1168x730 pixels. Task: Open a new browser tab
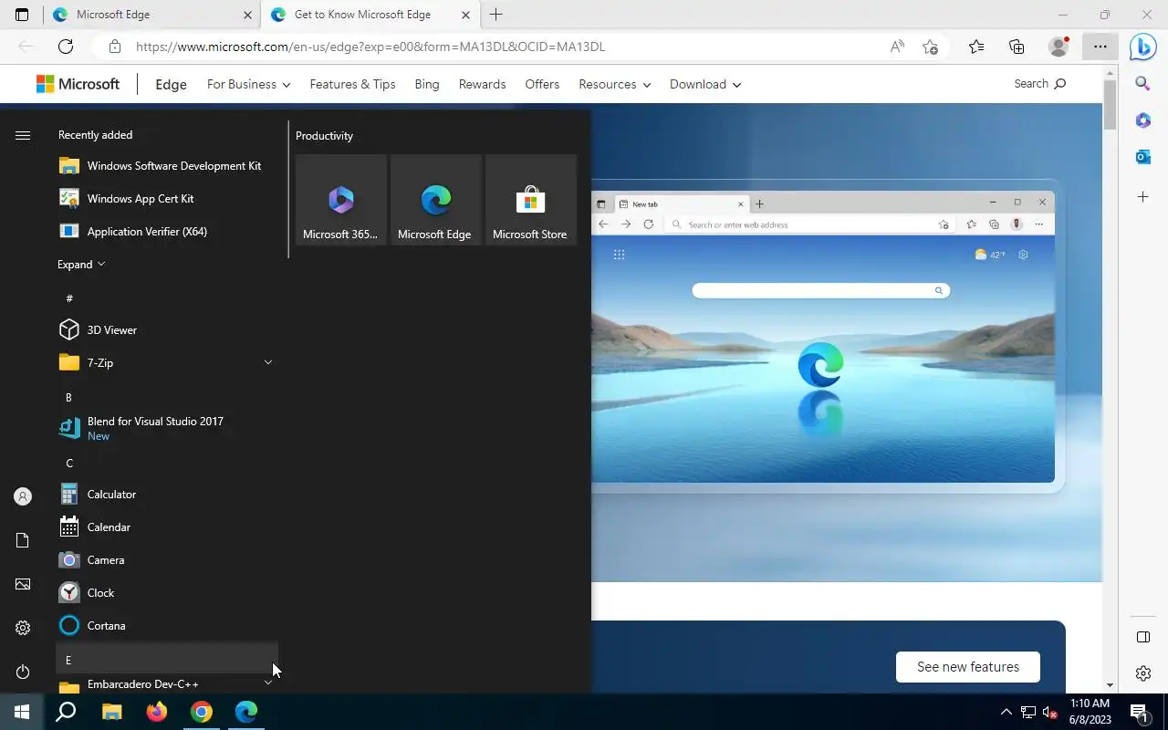coord(496,15)
